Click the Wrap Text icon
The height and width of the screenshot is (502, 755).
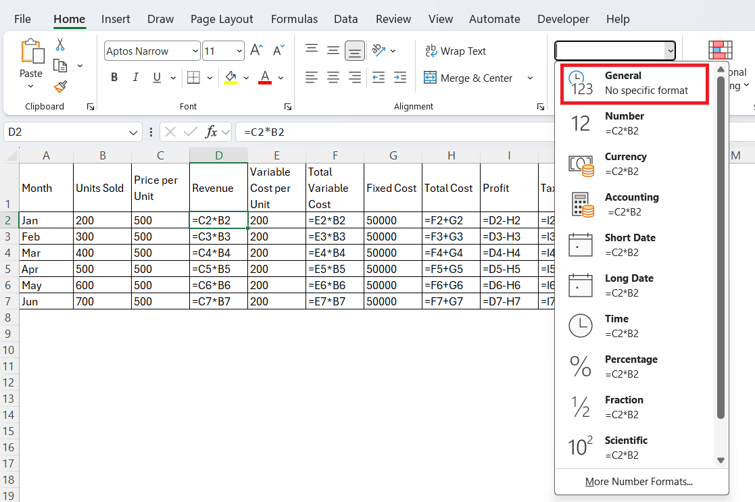[x=431, y=51]
